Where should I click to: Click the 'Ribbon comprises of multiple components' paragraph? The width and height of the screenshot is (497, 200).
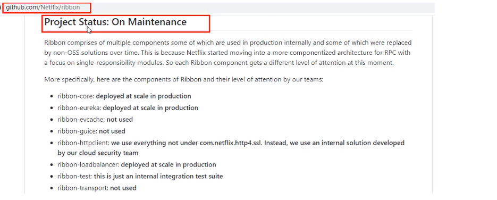(228, 53)
